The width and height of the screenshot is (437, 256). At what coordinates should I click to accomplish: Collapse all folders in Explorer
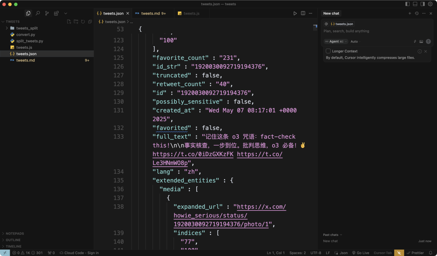(x=90, y=21)
